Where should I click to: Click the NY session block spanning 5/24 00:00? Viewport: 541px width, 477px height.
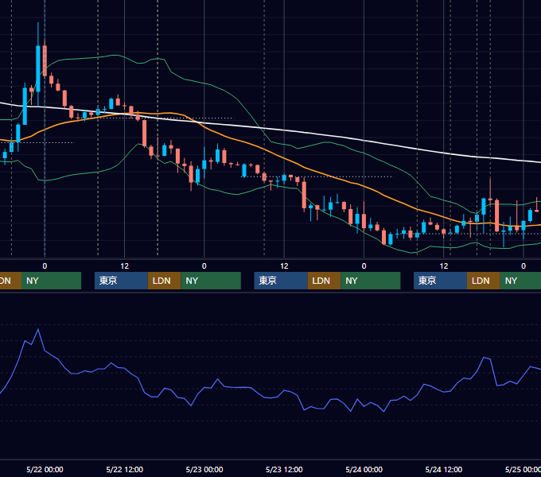click(x=371, y=281)
